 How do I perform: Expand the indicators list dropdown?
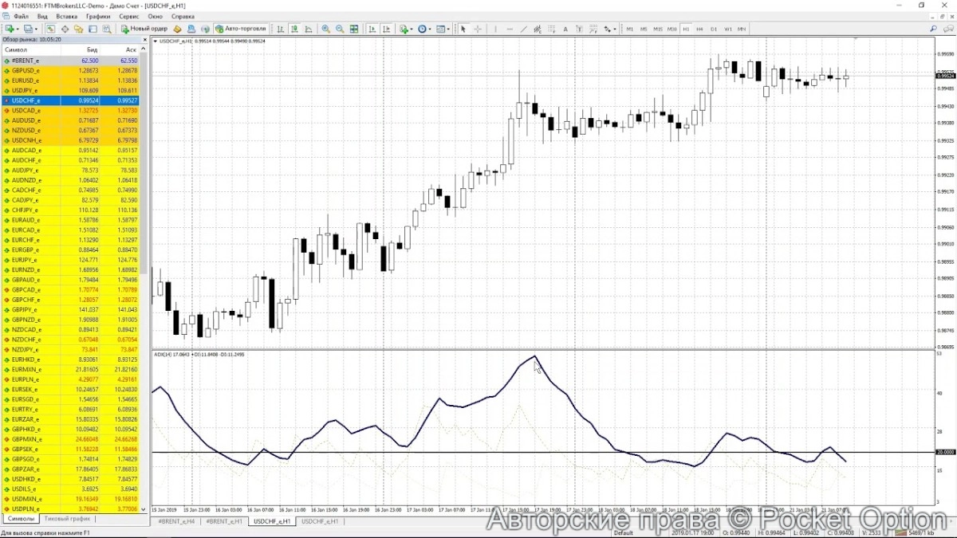412,29
